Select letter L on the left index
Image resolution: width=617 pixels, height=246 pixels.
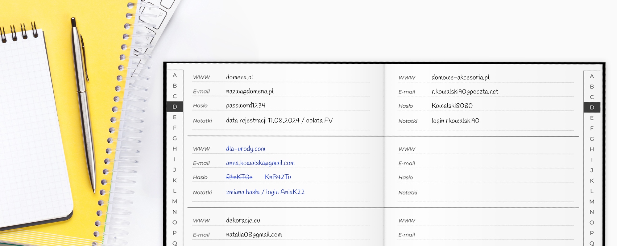click(x=175, y=191)
